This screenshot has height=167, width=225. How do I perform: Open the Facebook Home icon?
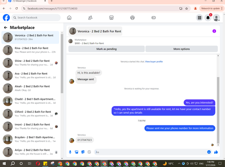(69, 18)
